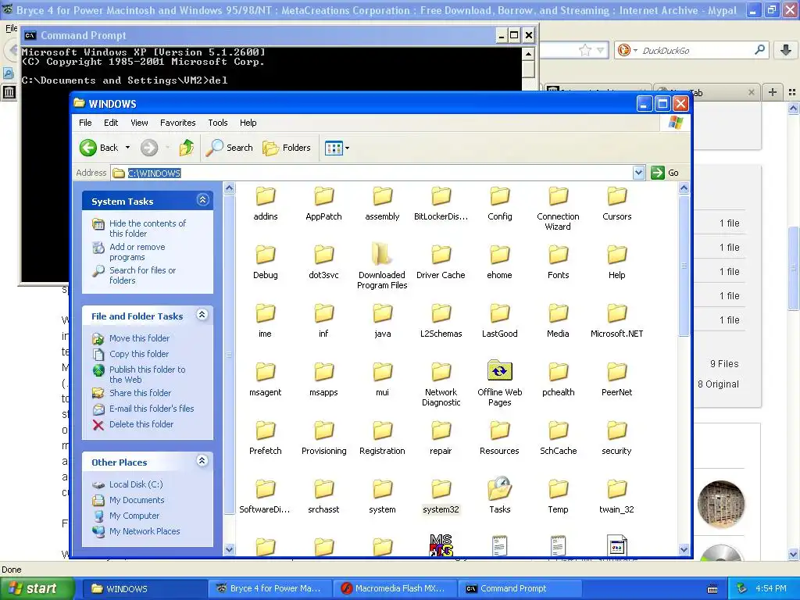Go to My Documents
The image size is (800, 600).
coord(137,500)
